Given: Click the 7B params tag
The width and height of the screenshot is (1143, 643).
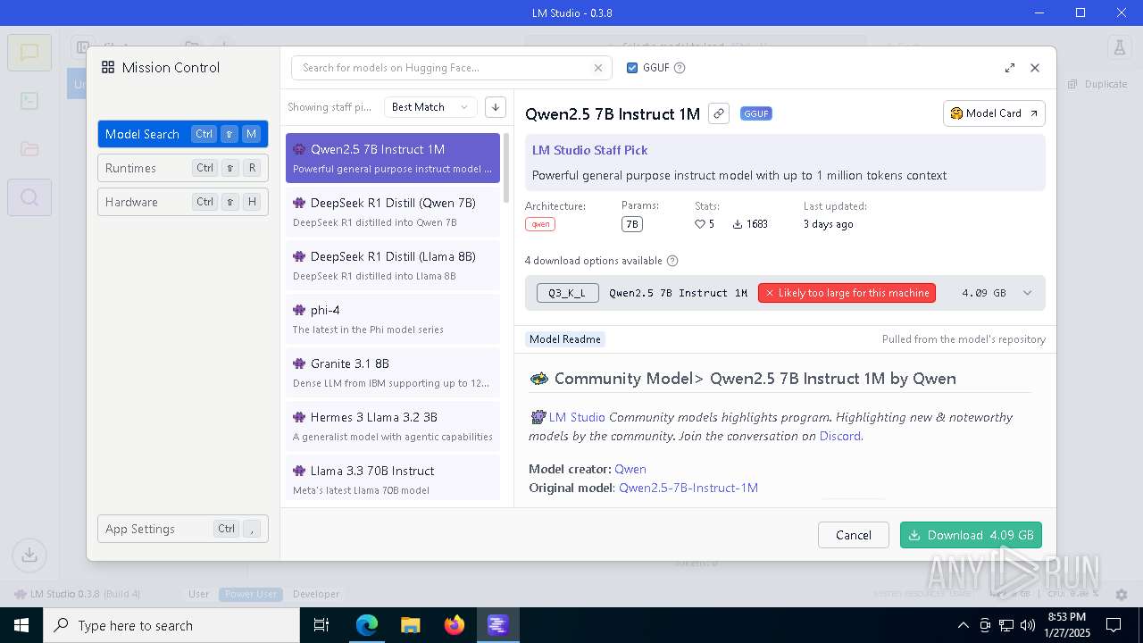Looking at the screenshot, I should coord(631,224).
